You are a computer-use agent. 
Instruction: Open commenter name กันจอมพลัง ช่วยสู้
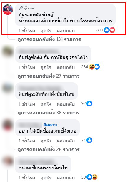click(36, 15)
